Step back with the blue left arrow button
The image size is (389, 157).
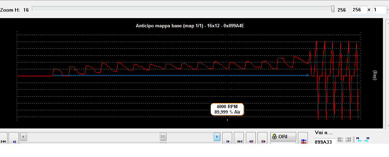tap(14, 139)
